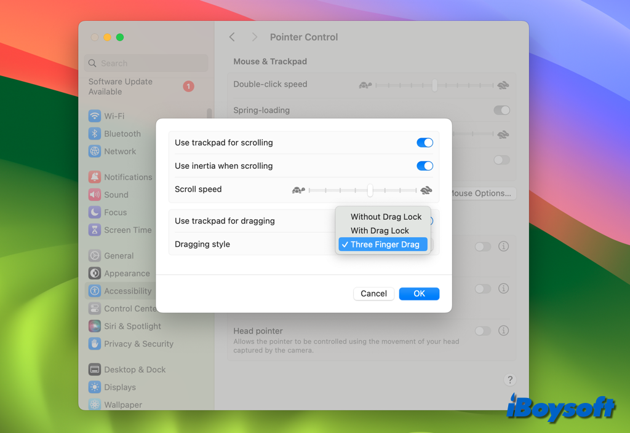Open Software Update Available notice
630x433 pixels.
pyautogui.click(x=141, y=87)
